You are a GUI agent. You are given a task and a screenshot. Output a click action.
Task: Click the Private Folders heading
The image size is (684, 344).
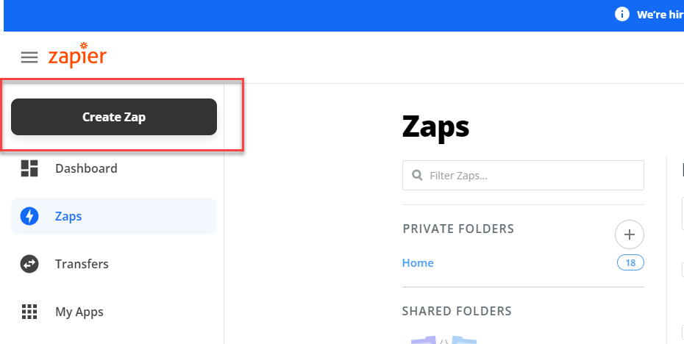(458, 229)
